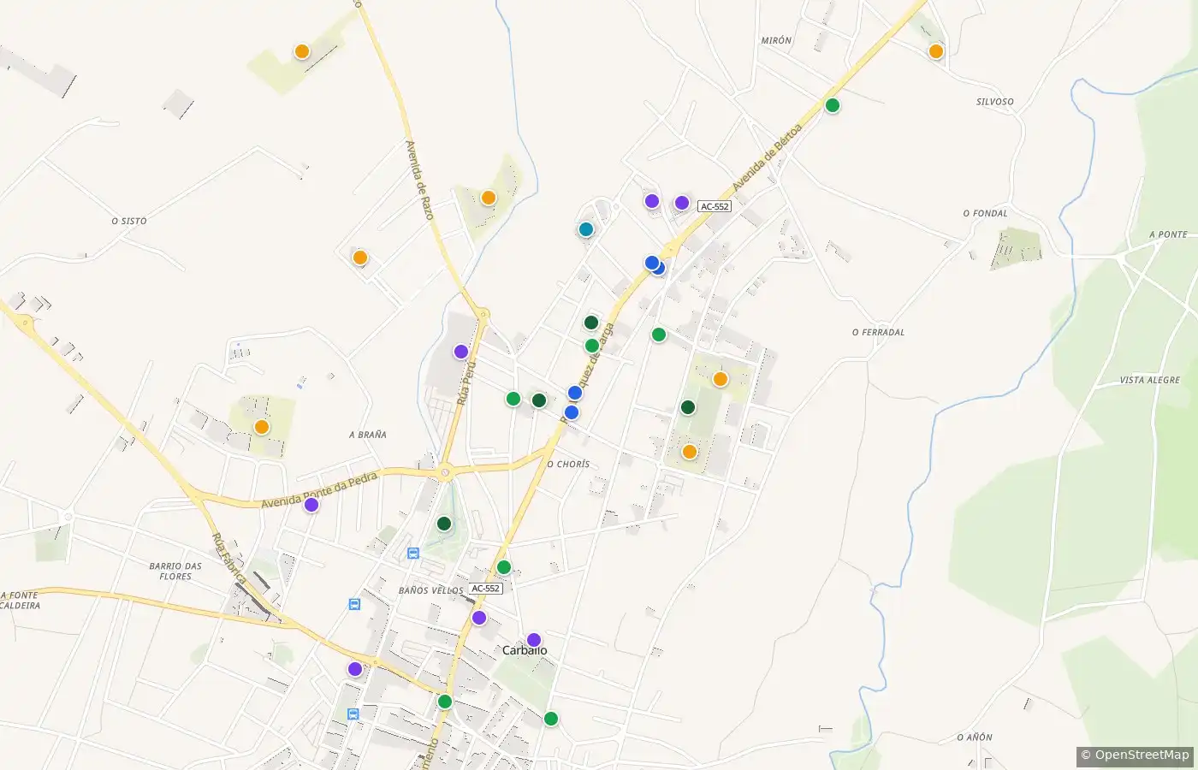Select the bus stop icon east of A FONTE CALDEIRA
1198x770 pixels.
point(354,604)
